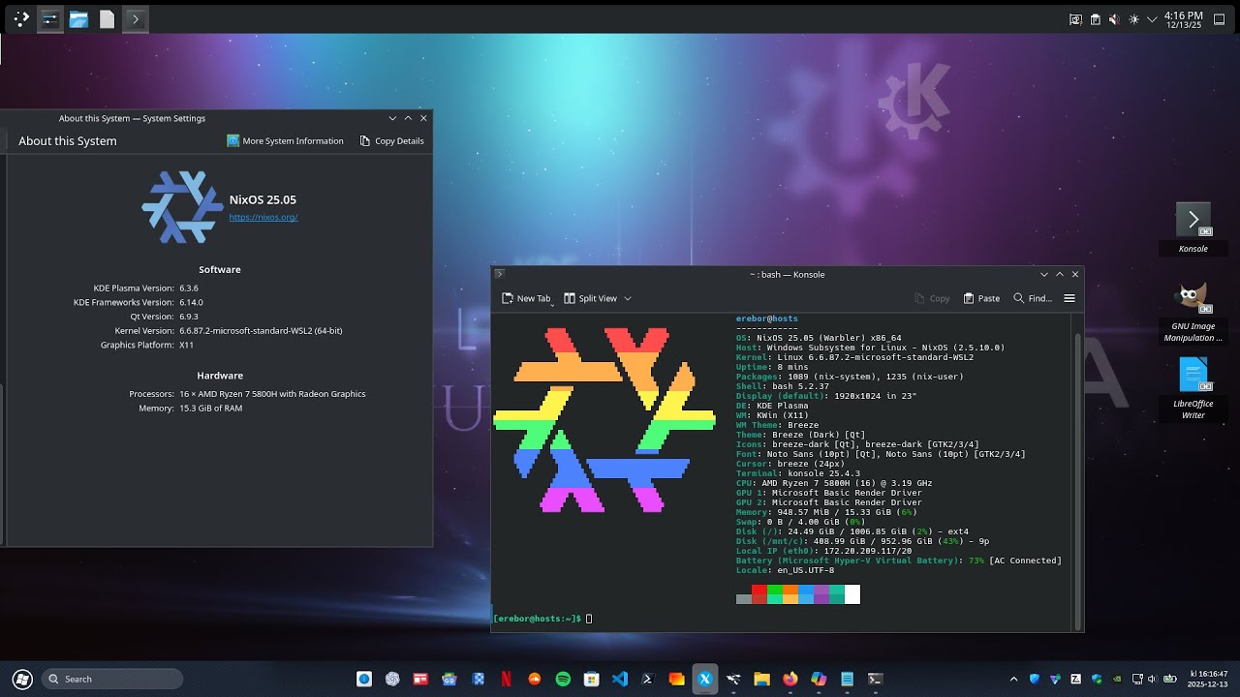Show hidden Windows tray icons chevron
1240x697 pixels.
1014,680
